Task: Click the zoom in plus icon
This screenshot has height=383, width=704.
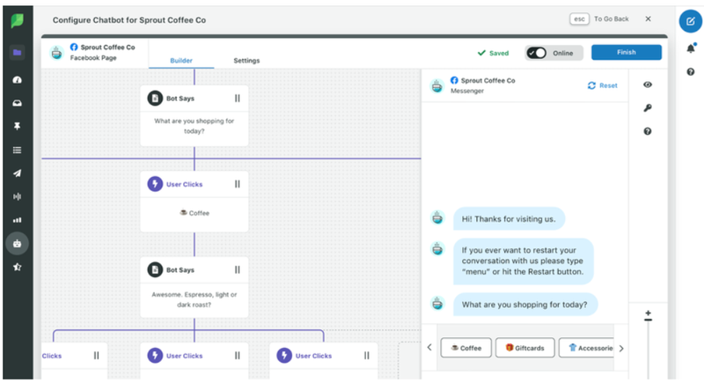Action: pyautogui.click(x=648, y=313)
